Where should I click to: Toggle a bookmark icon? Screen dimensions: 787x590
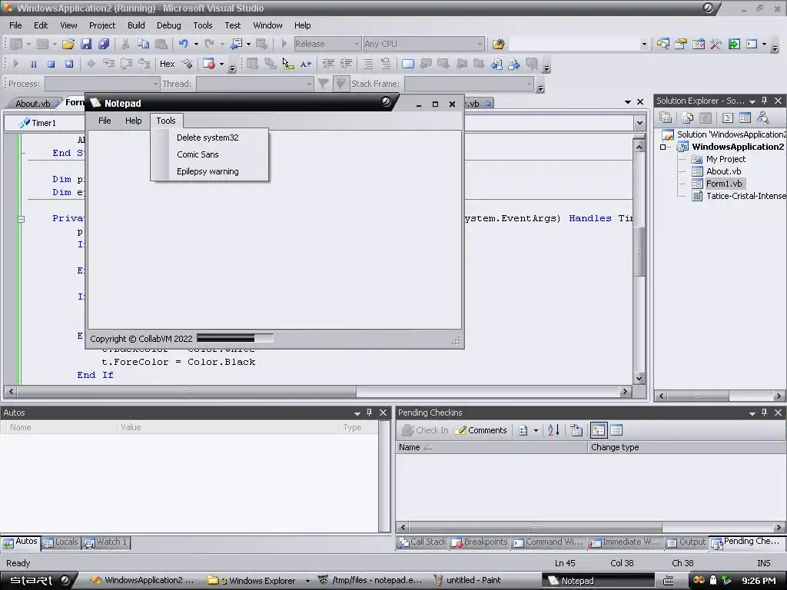(x=408, y=64)
